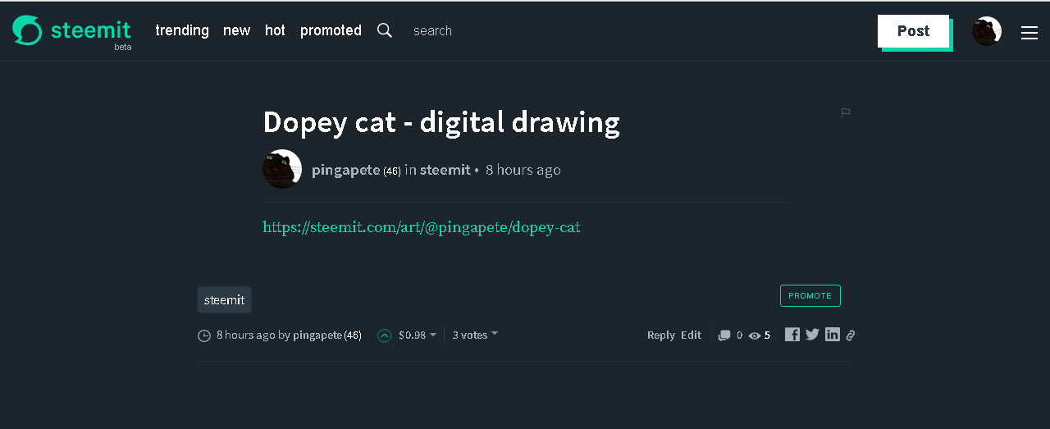
Task: Click the search magnifier icon
Action: (384, 30)
